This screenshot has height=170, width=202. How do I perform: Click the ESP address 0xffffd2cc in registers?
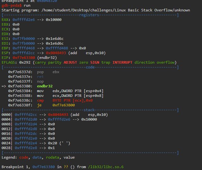click(x=24, y=53)
